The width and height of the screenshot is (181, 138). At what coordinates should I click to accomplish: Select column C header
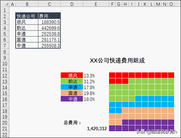(x=49, y=4)
